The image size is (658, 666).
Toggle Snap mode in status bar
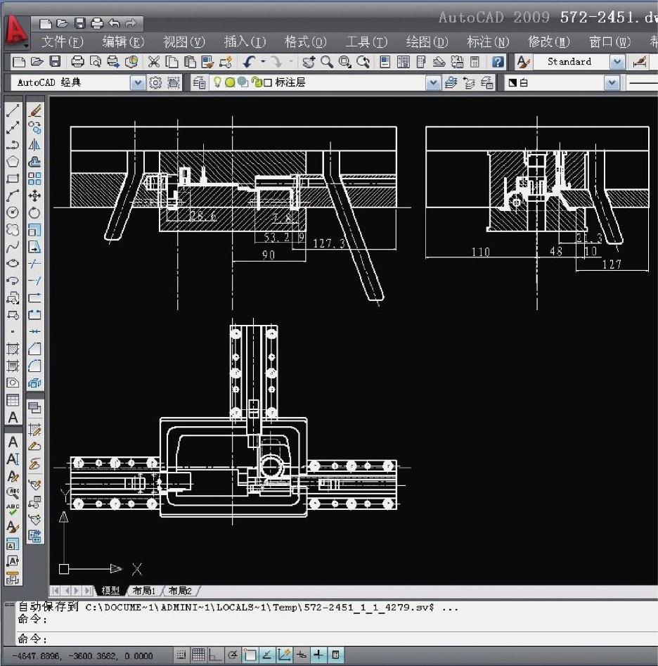[181, 655]
